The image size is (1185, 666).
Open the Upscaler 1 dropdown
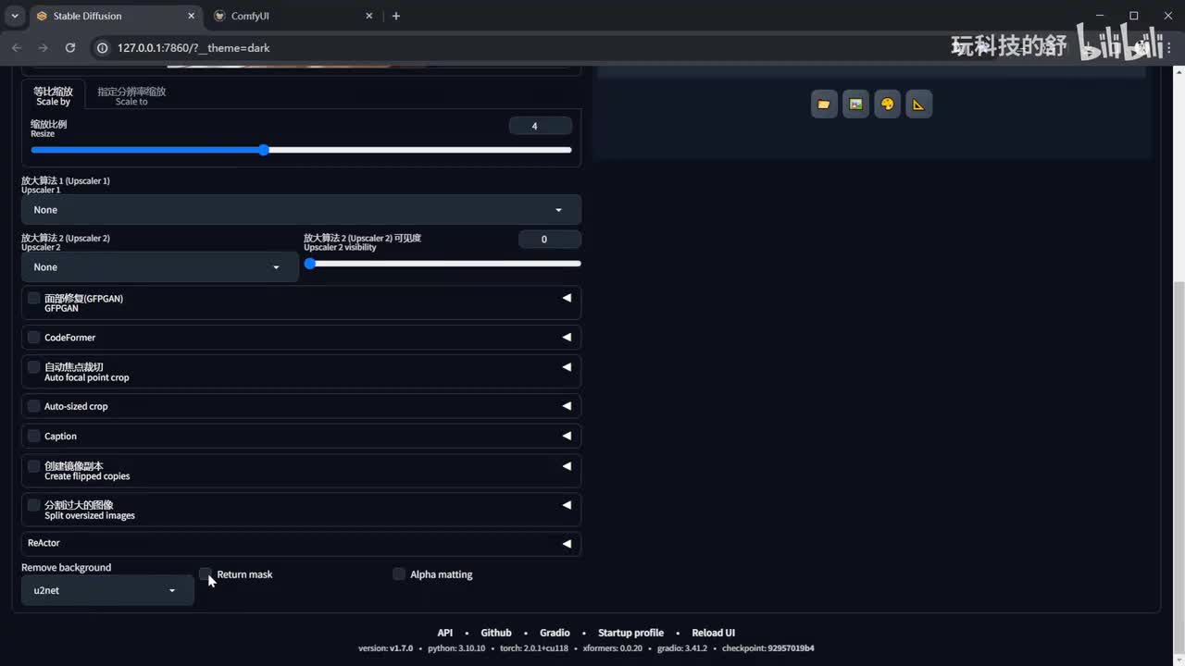tap(300, 210)
